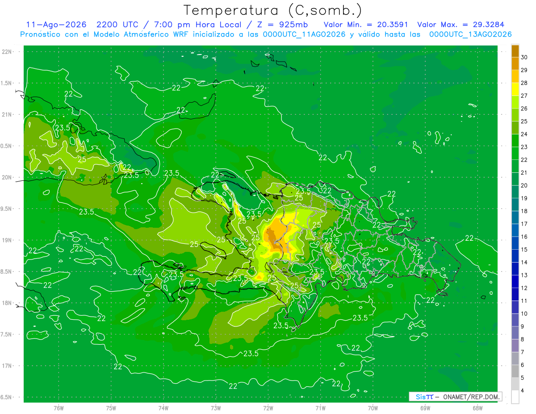Click the "Valor Min. = 20.3591" value
This screenshot has height=414, width=536.
click(x=365, y=25)
